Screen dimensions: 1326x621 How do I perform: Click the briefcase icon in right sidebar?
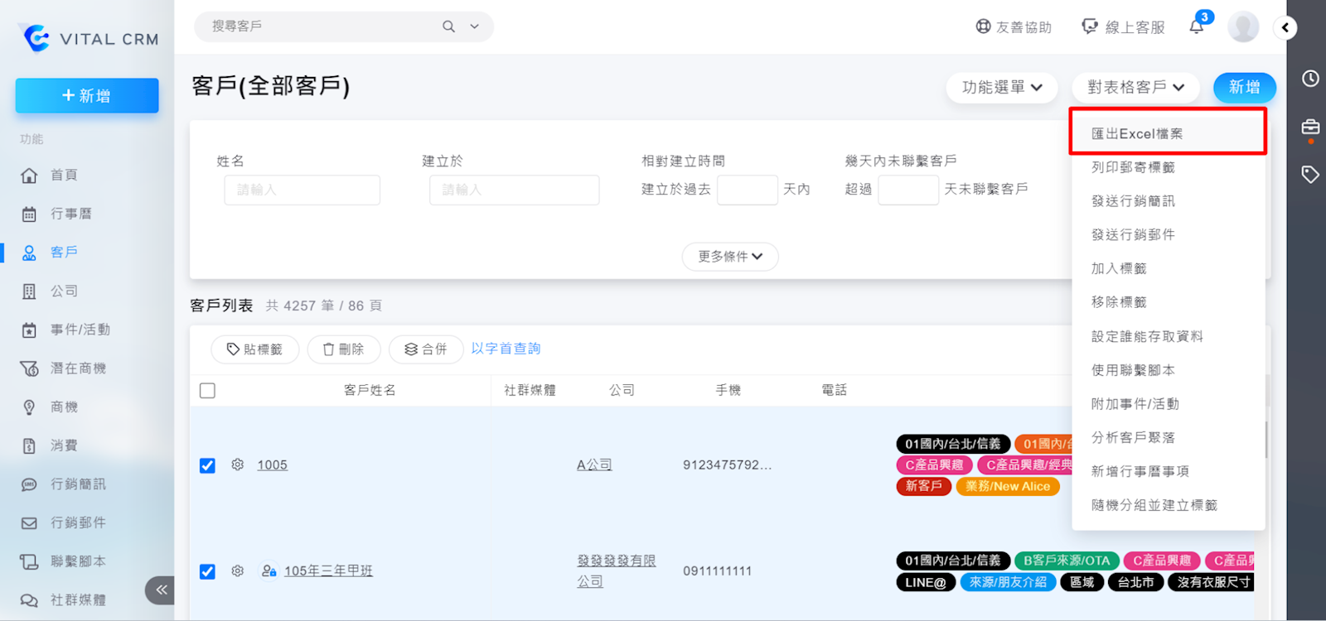tap(1310, 127)
